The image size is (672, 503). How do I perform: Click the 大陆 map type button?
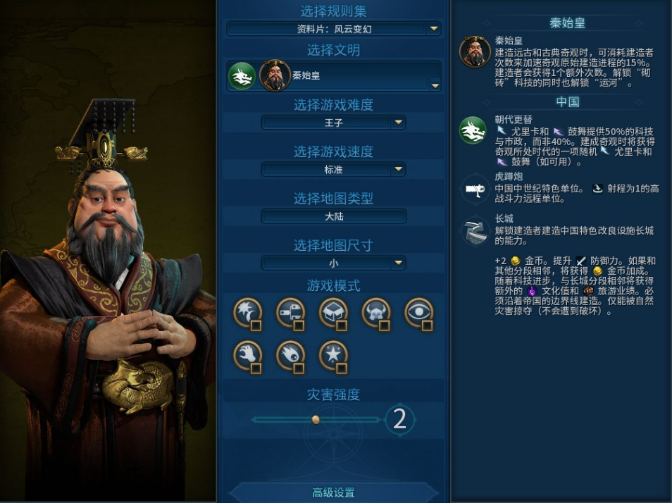(x=333, y=216)
